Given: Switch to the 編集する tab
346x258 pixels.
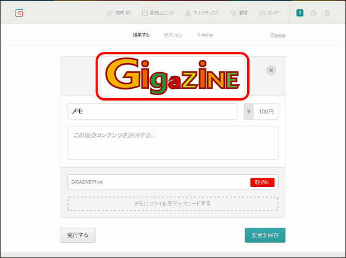Looking at the screenshot, I should tap(141, 35).
